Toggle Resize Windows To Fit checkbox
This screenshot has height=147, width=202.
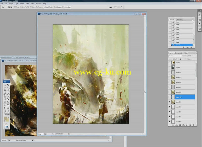pos(15,7)
